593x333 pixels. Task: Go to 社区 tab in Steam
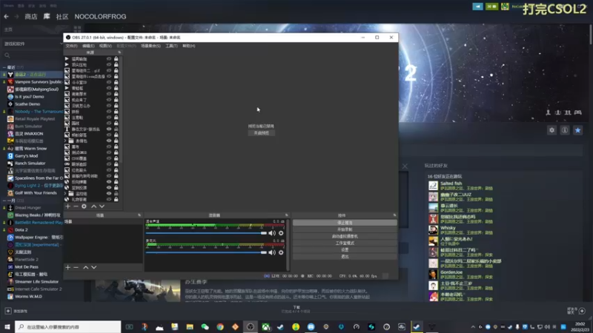(62, 16)
